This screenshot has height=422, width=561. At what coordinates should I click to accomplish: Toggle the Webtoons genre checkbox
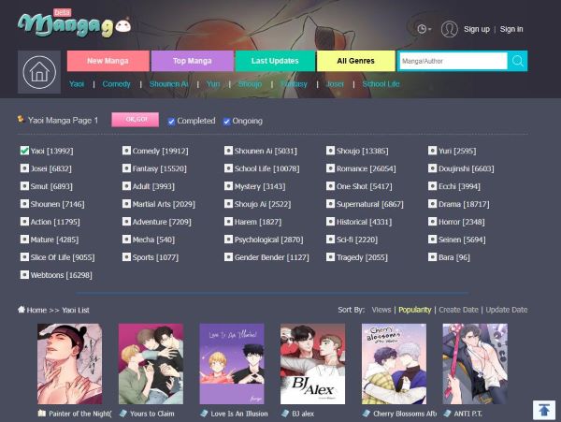coord(24,274)
